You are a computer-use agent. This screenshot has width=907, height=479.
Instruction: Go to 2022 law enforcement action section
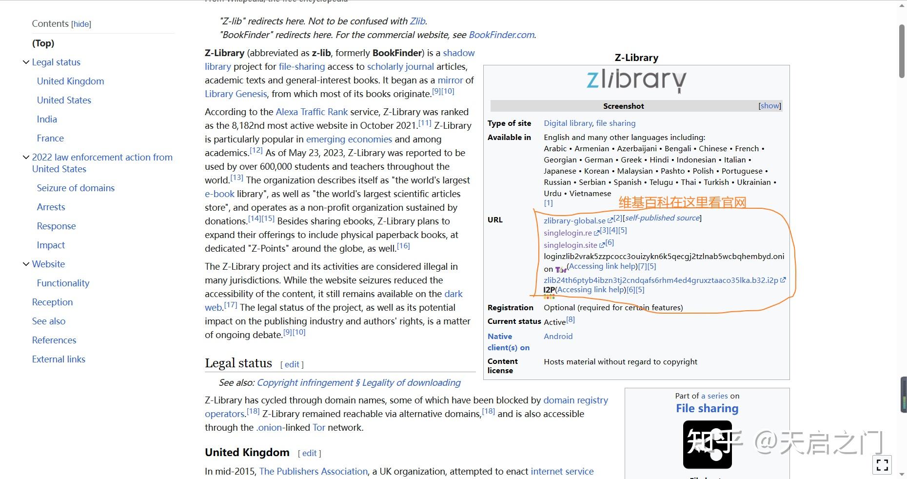point(102,163)
